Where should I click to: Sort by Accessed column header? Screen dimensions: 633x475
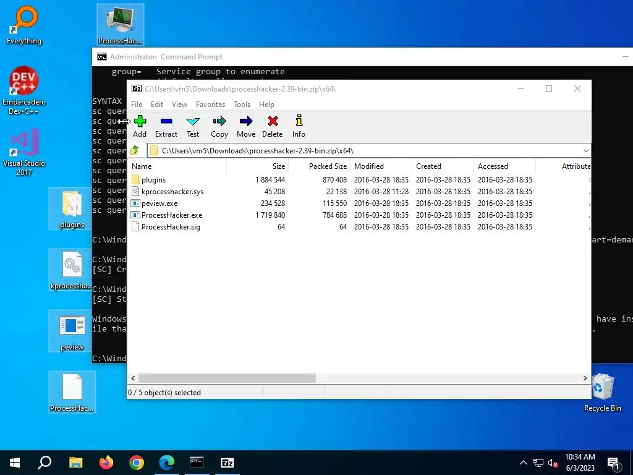(x=504, y=166)
